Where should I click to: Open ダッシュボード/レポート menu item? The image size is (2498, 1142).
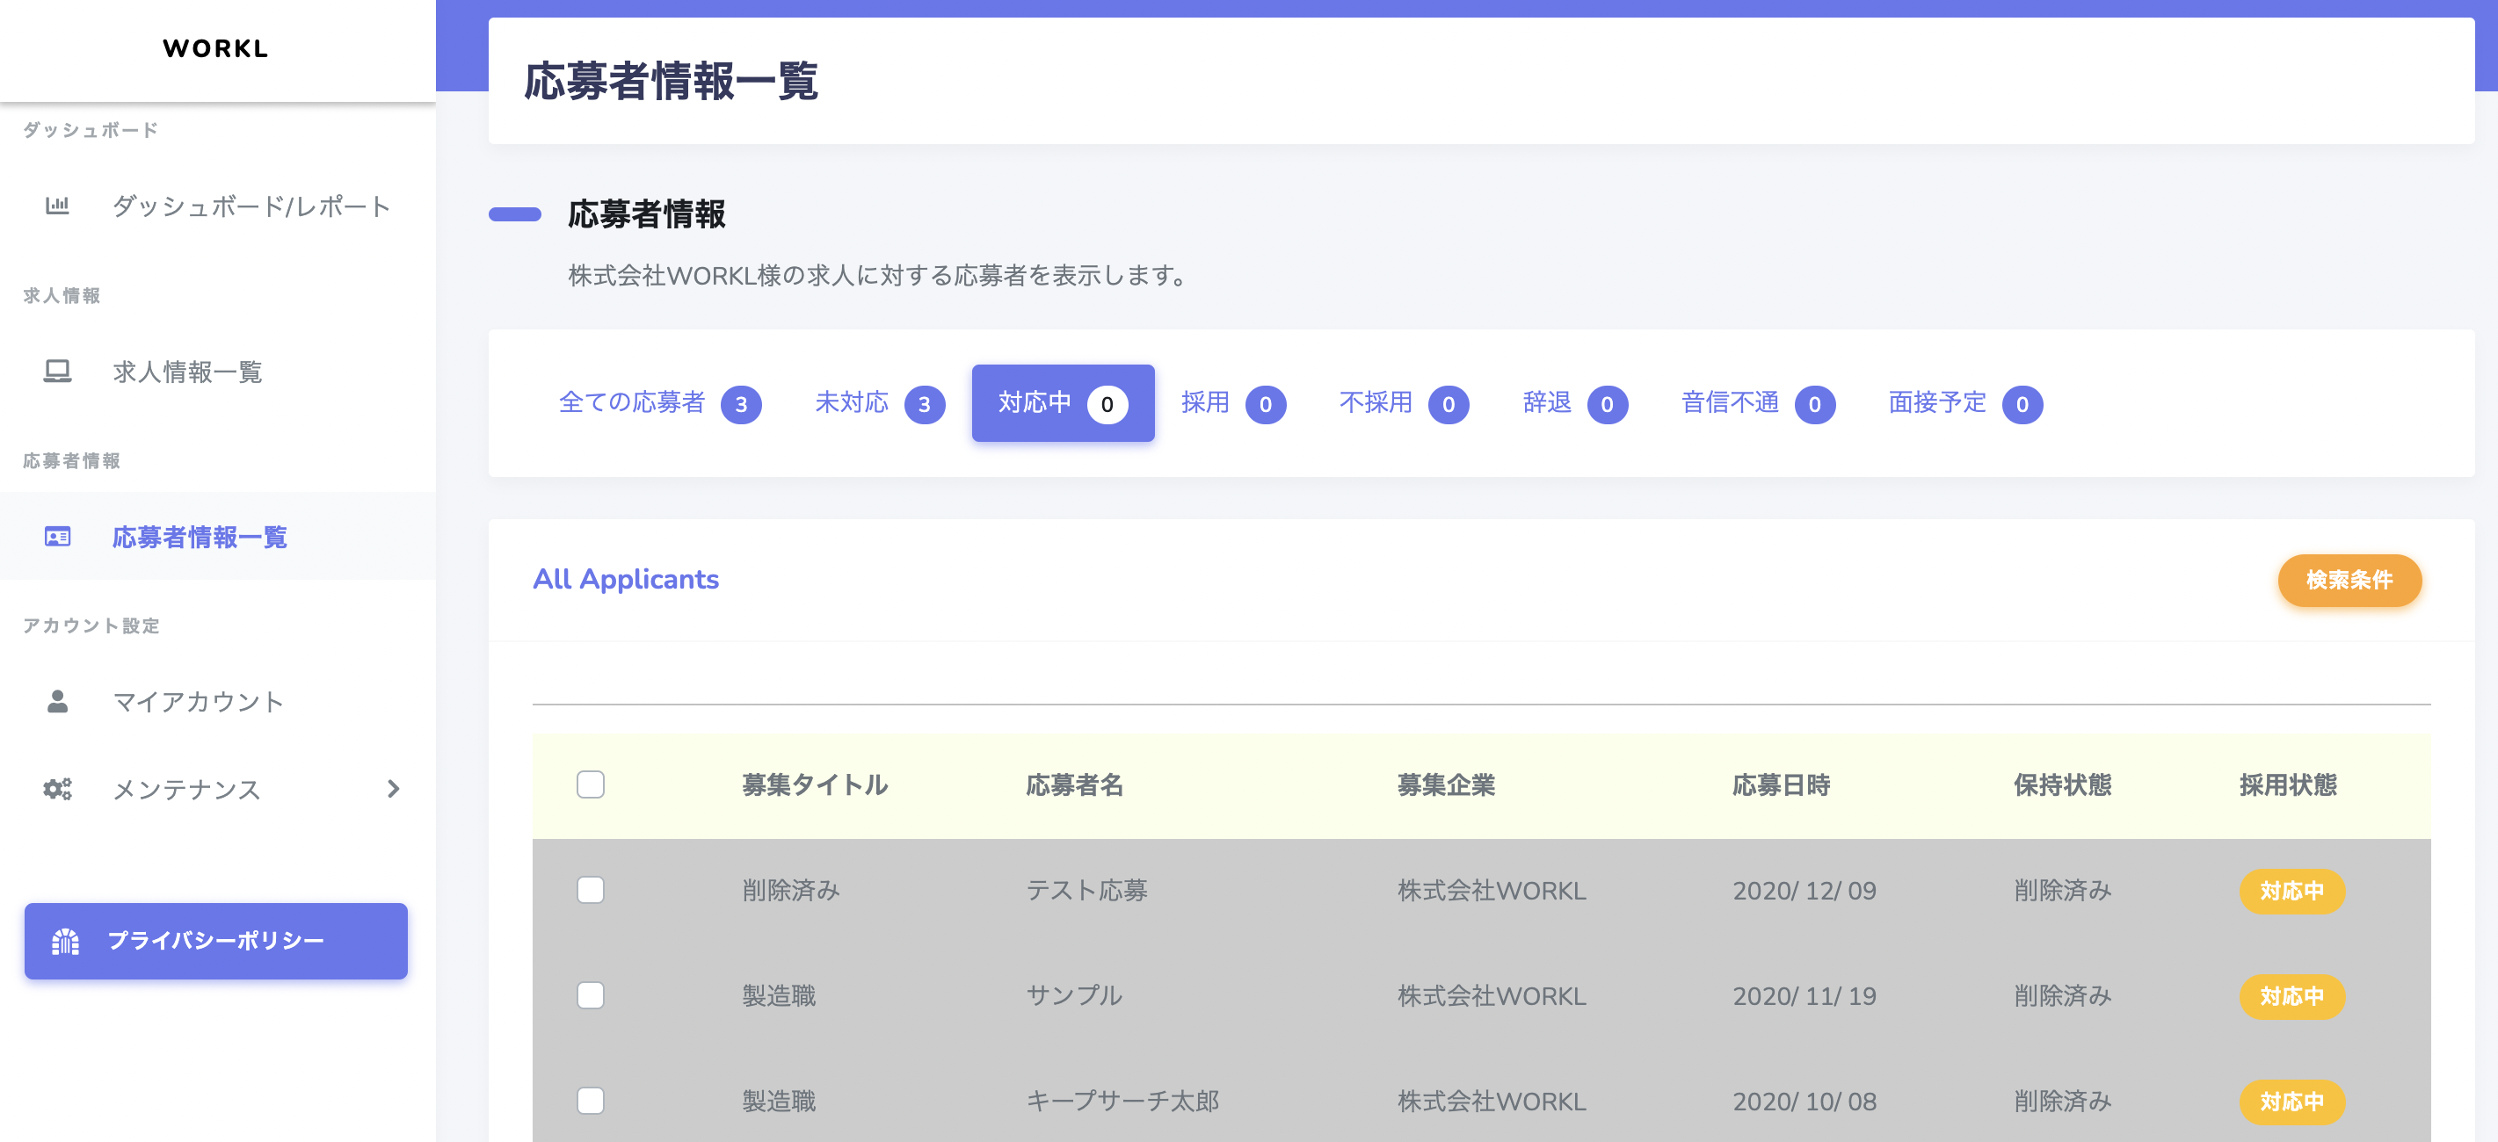[218, 206]
